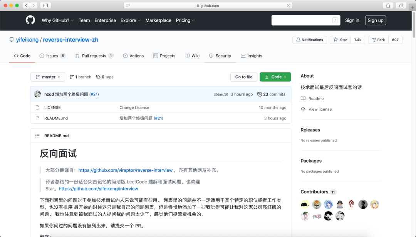The image size is (416, 237).
Task: Switch to the Wiki tab
Action: pos(192,56)
